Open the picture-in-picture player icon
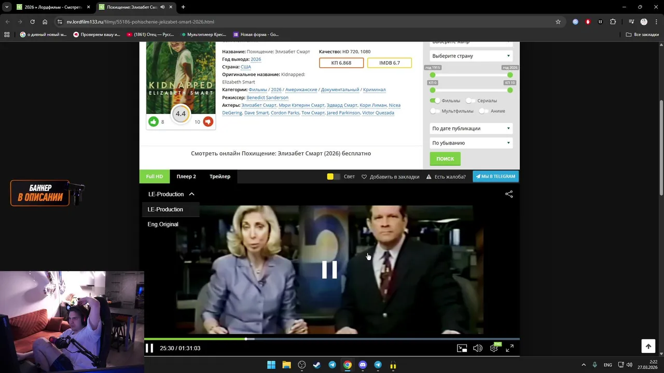Screen dimensions: 664x373 (462, 348)
